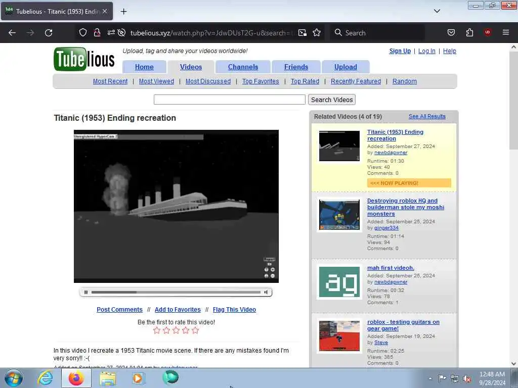The height and width of the screenshot is (388, 518).
Task: Click the Firefox Search box
Action: [378, 33]
